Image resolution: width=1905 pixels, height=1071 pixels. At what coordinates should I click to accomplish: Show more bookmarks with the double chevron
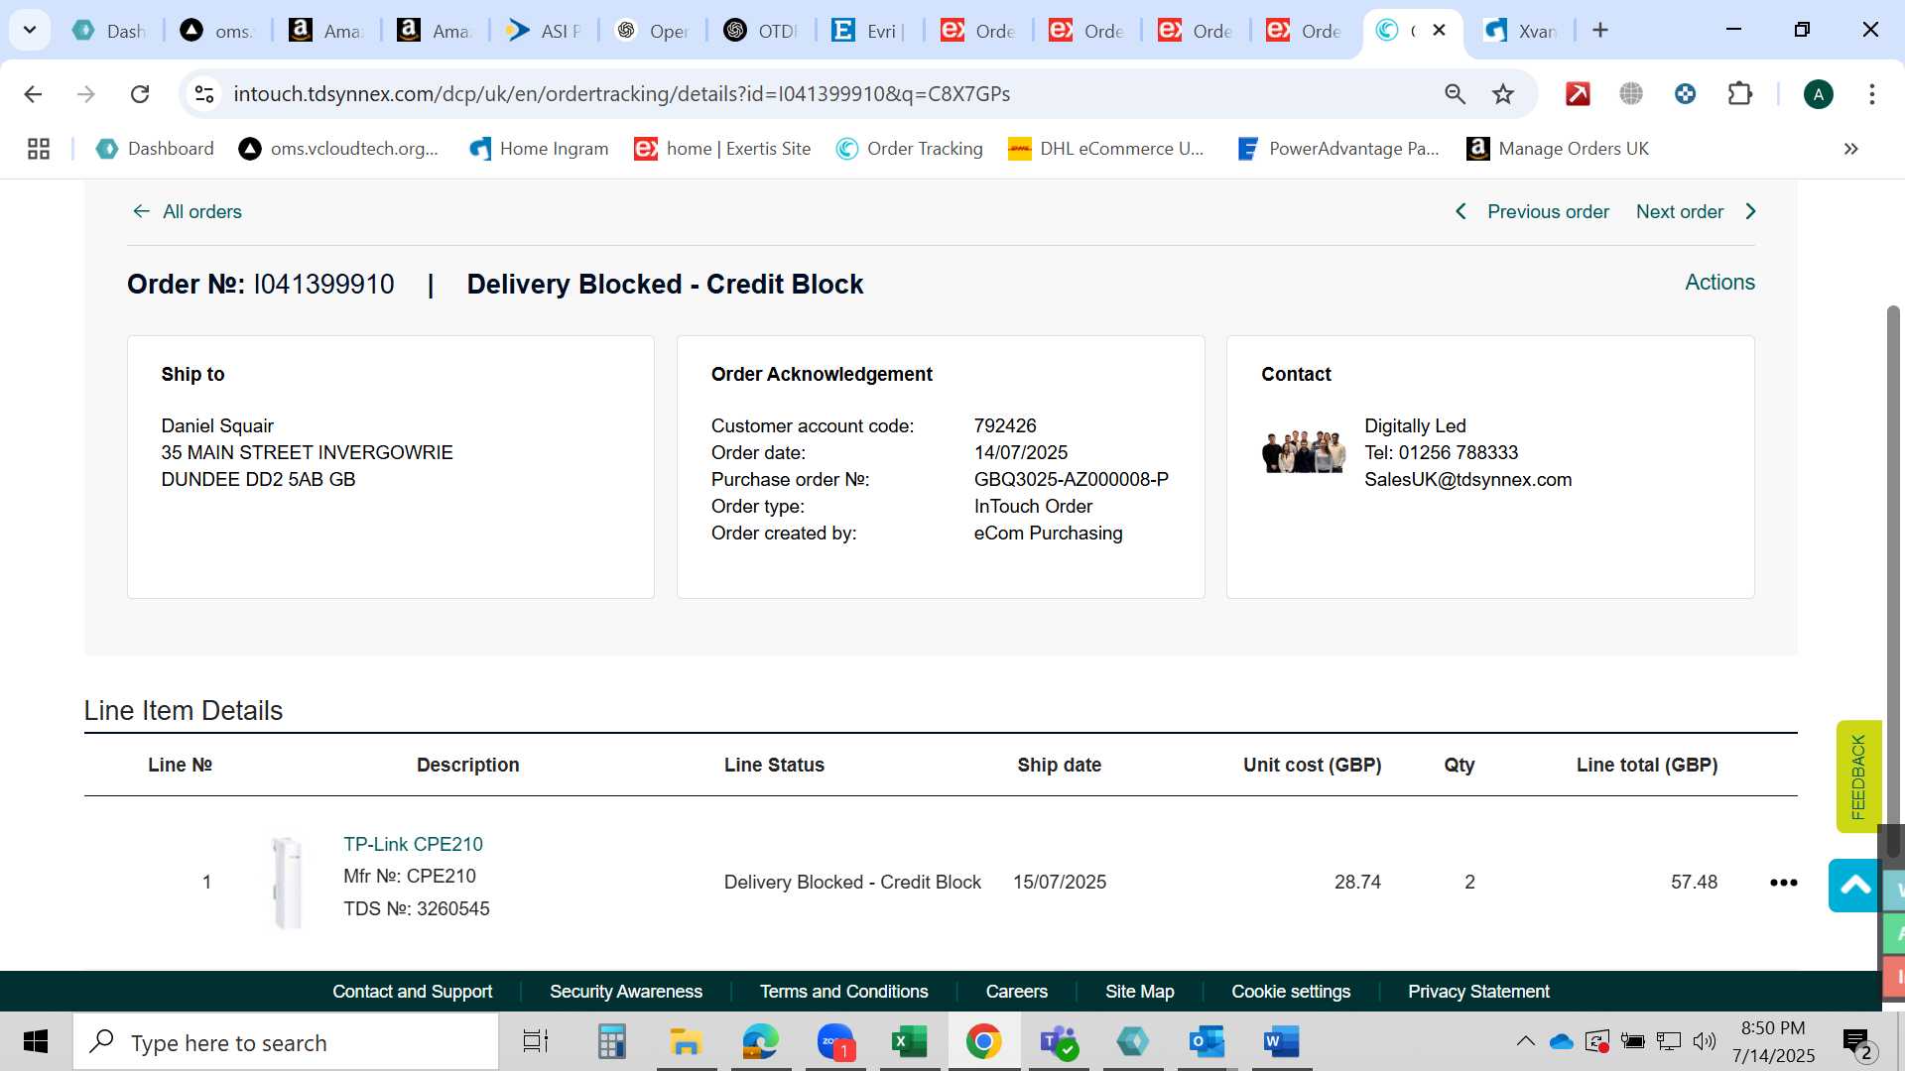1850,149
